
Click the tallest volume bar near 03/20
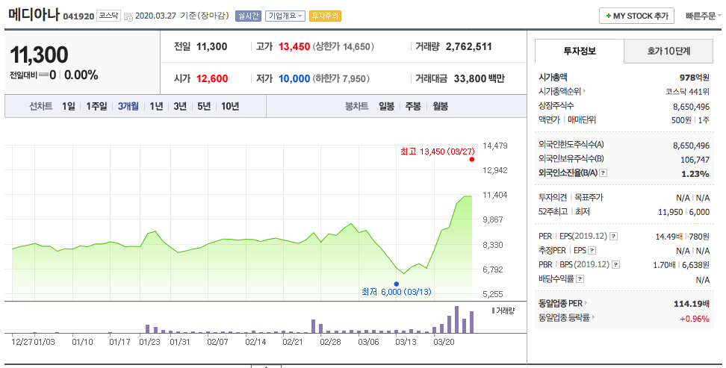[456, 319]
